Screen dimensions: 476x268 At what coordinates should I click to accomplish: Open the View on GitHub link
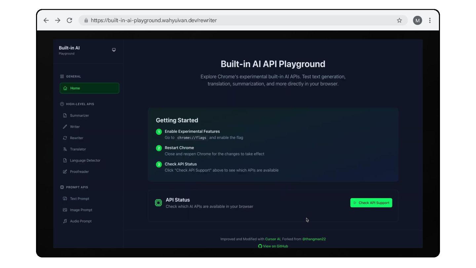(273, 246)
